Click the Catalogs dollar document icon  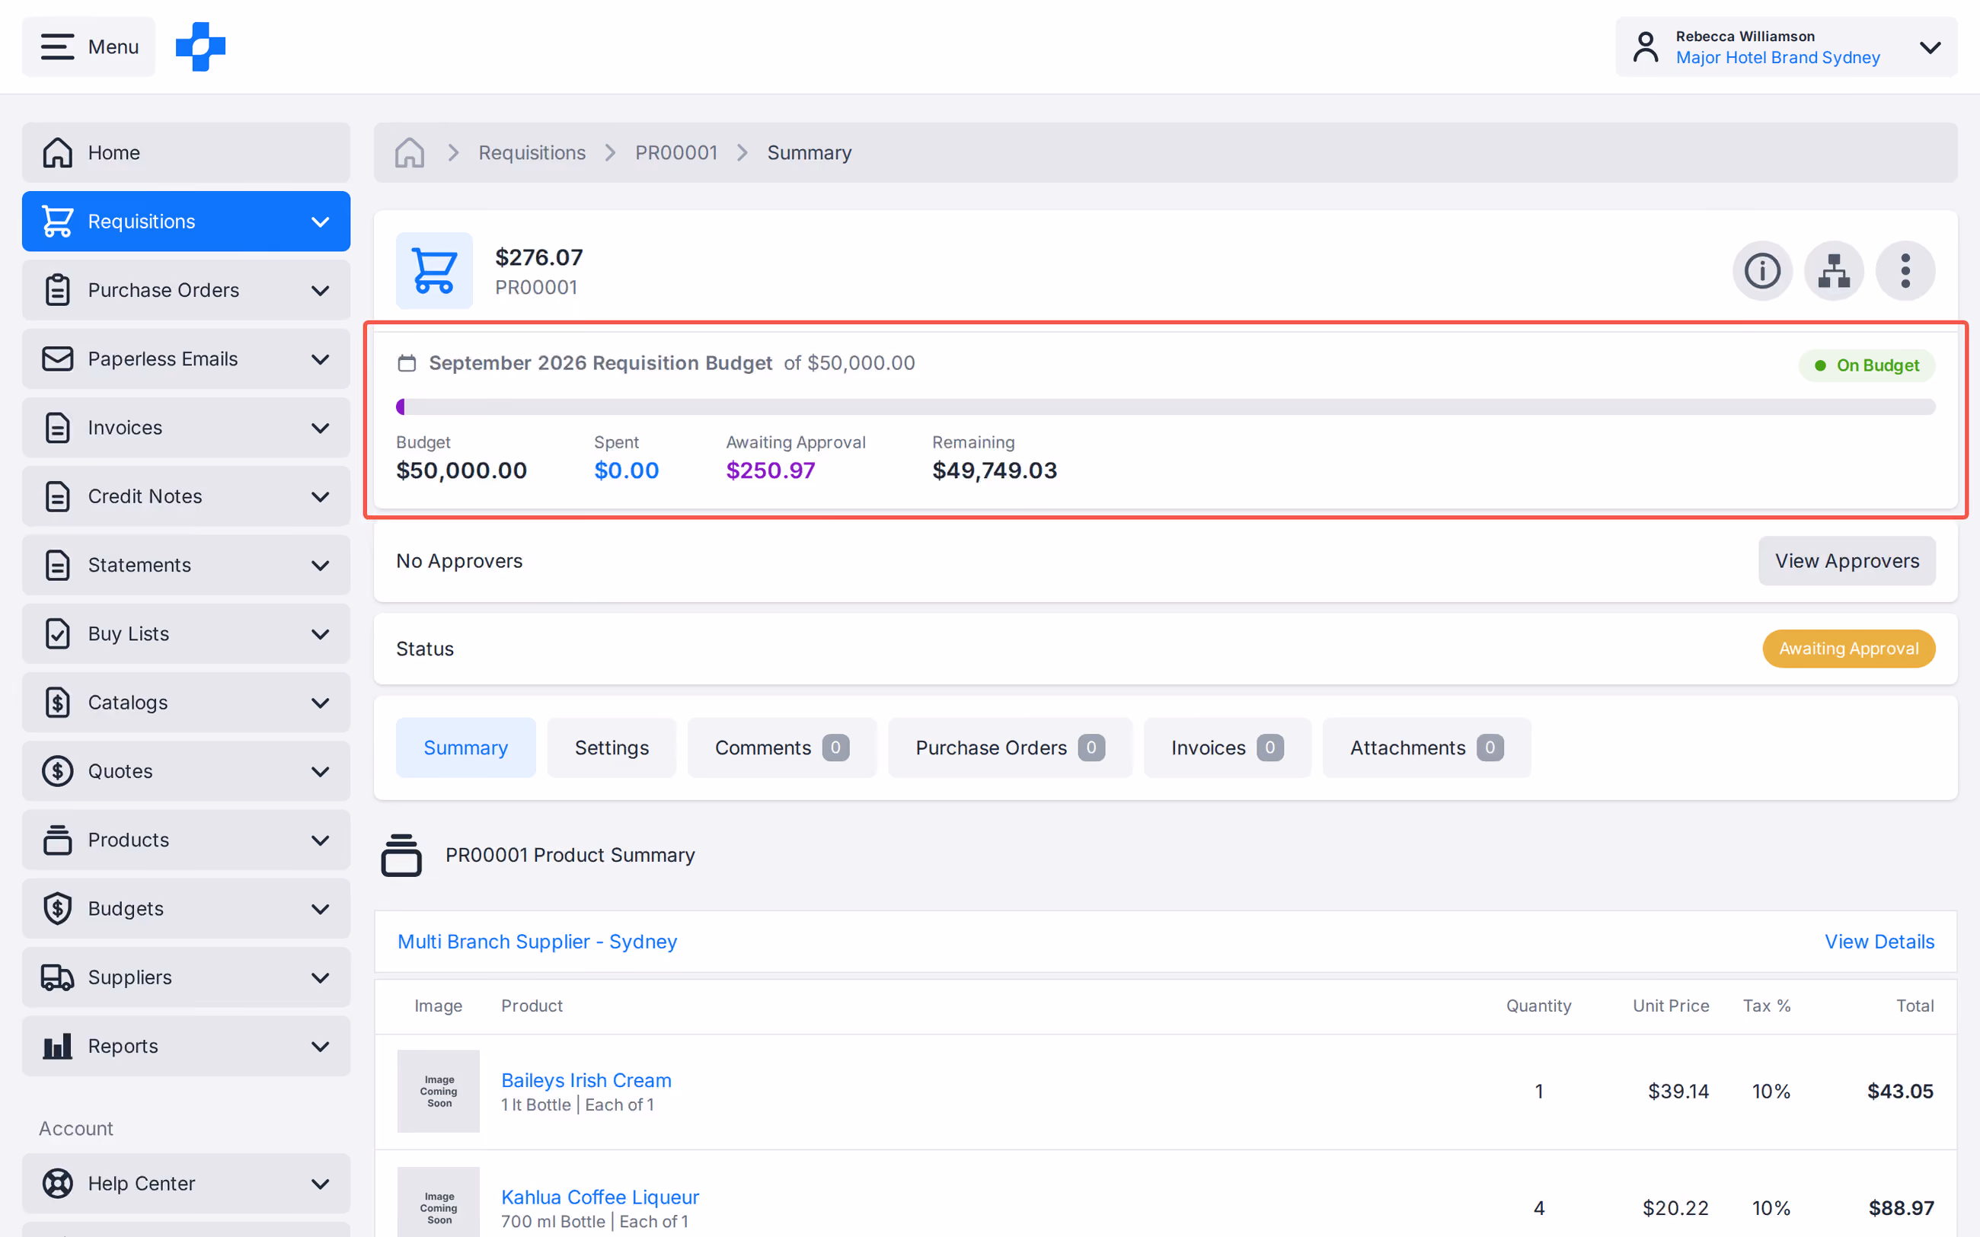tap(57, 702)
